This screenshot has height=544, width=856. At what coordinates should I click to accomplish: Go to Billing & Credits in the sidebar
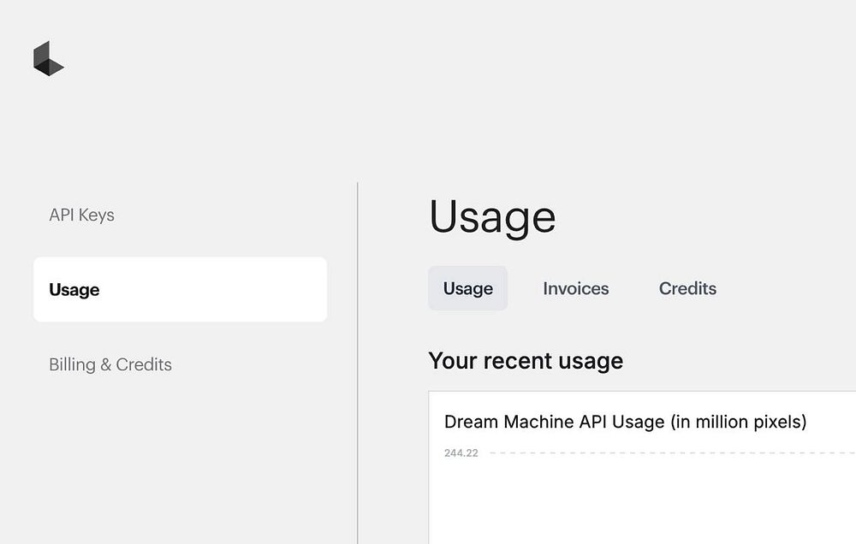(x=110, y=364)
